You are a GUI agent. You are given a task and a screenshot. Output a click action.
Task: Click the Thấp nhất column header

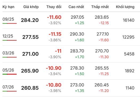click(100, 7)
